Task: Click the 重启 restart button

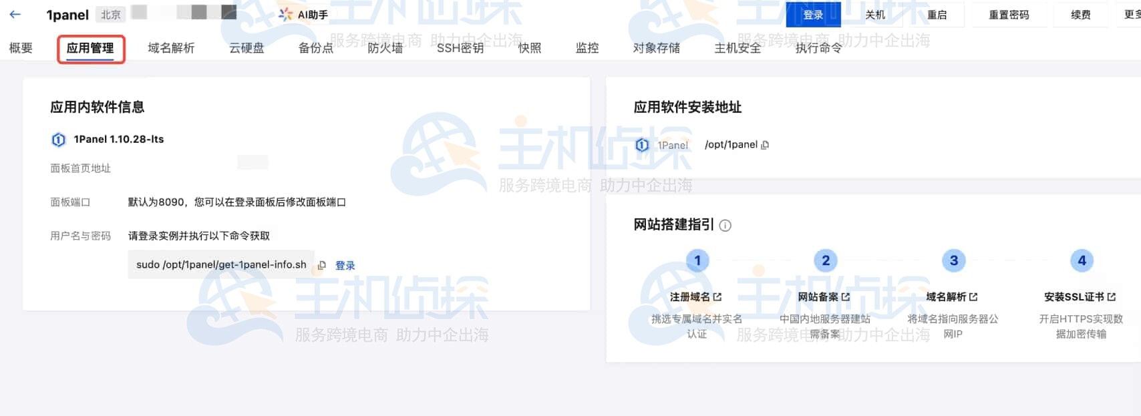Action: 937,15
